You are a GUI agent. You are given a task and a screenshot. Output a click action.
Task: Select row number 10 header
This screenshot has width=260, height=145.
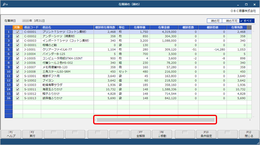coord(9,72)
